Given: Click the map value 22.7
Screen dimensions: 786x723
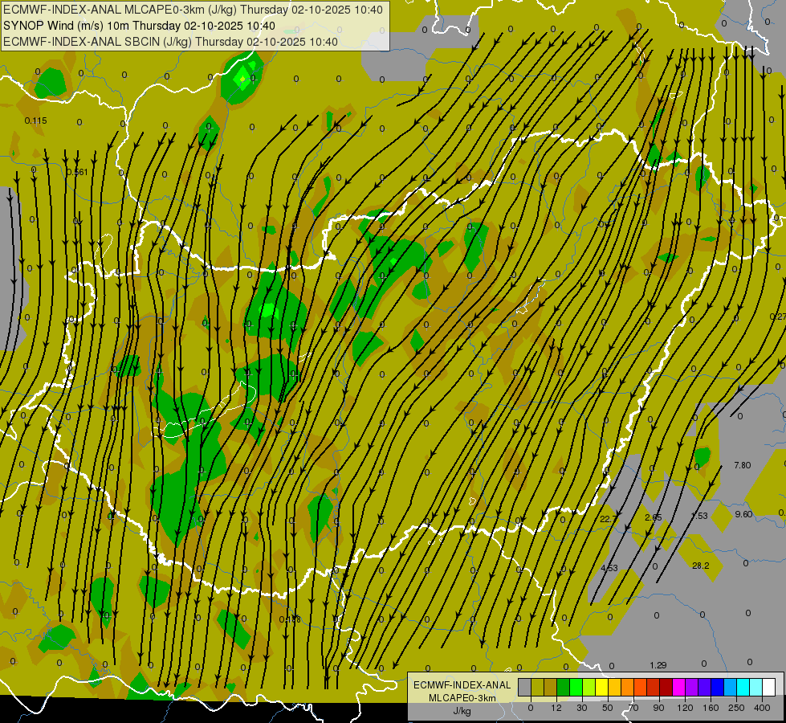Looking at the screenshot, I should [x=609, y=519].
